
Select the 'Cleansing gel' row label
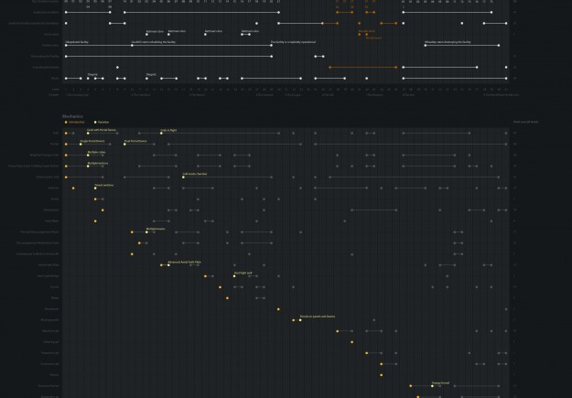point(51,342)
